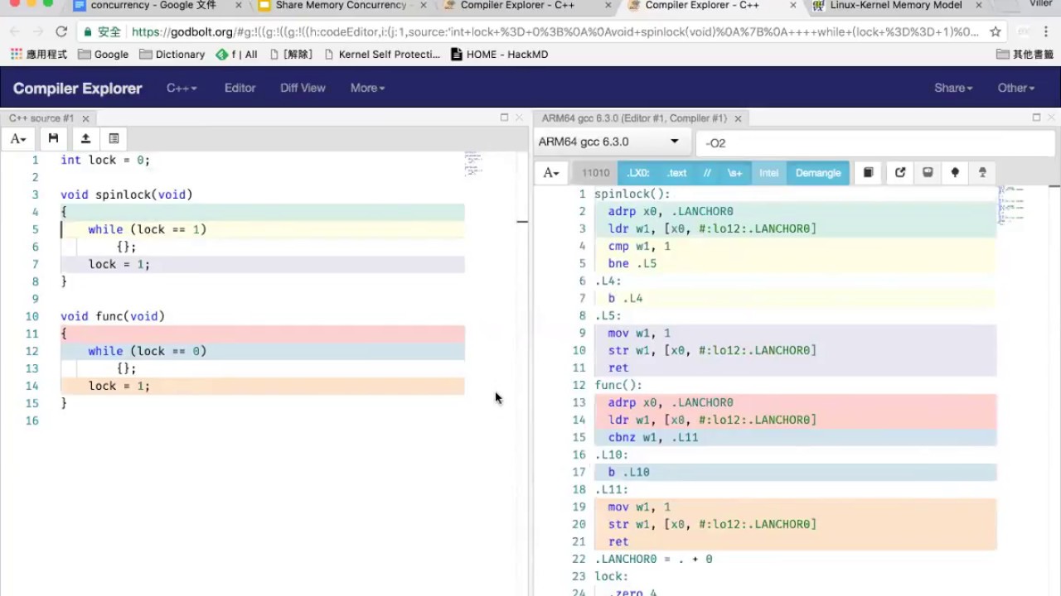Close the C++ source #1 tab
Image resolution: width=1061 pixels, height=596 pixels.
coord(85,118)
